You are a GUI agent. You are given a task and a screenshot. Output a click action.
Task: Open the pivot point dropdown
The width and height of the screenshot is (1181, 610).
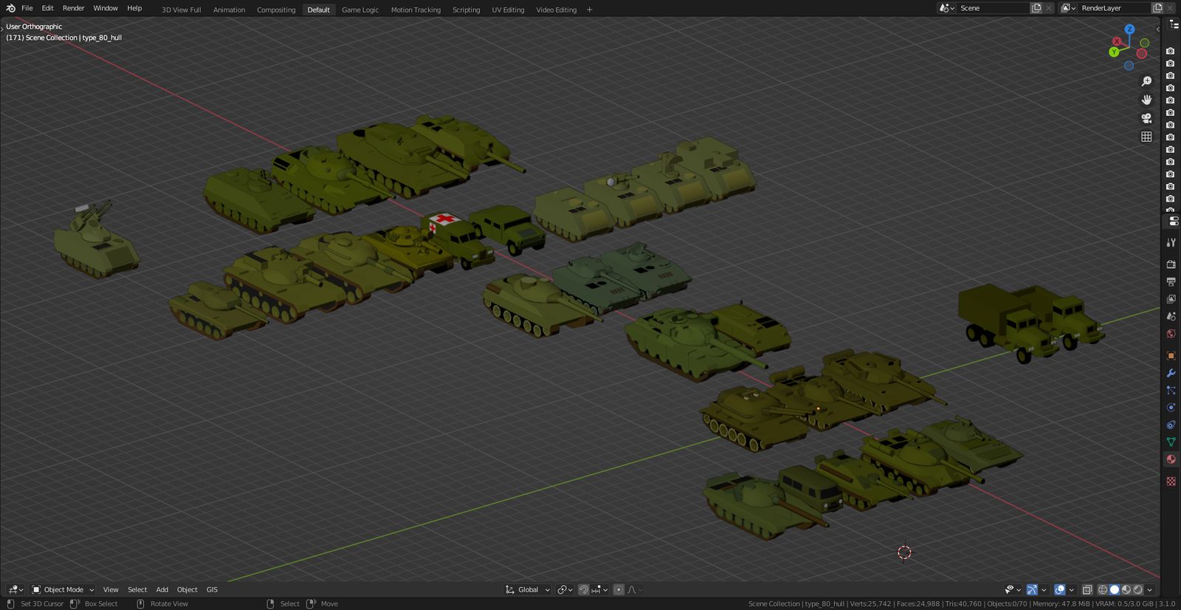point(565,589)
